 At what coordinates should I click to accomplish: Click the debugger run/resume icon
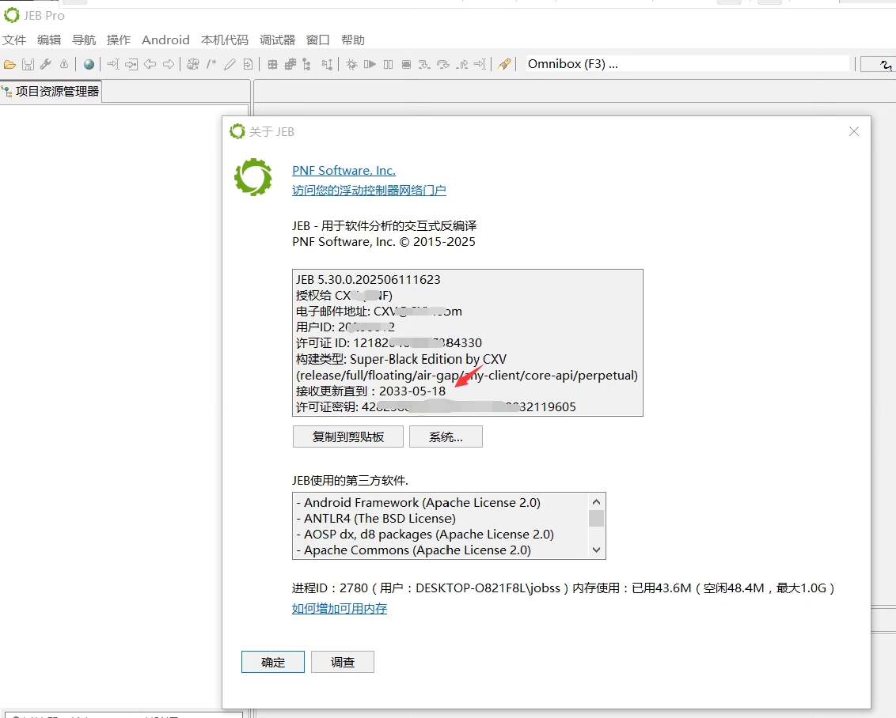click(370, 65)
